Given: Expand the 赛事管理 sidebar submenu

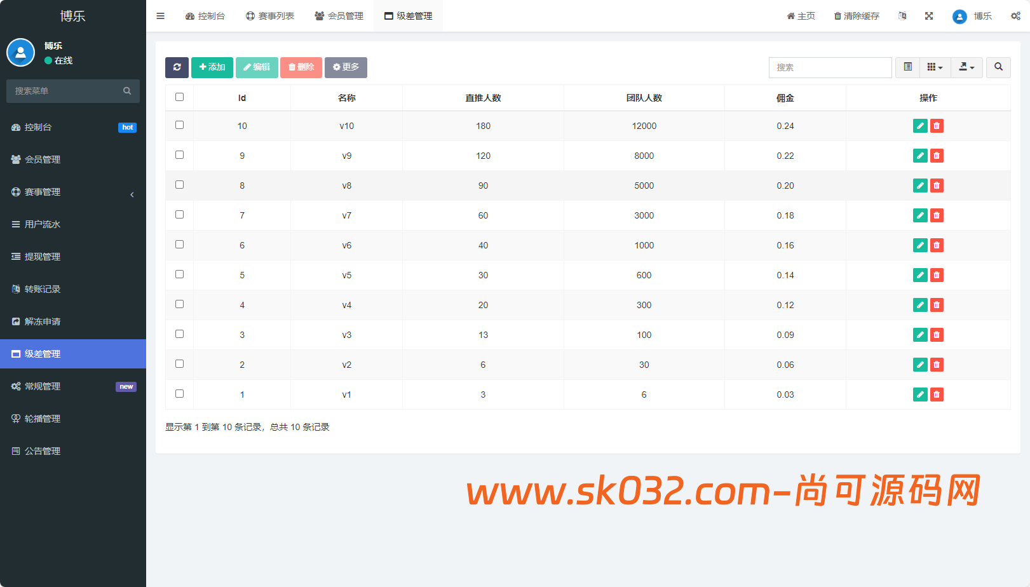Looking at the screenshot, I should (73, 192).
